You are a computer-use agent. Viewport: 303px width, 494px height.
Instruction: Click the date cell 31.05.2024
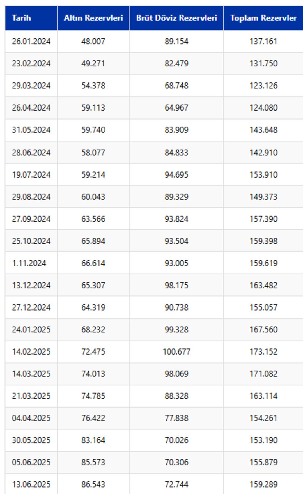coord(31,130)
